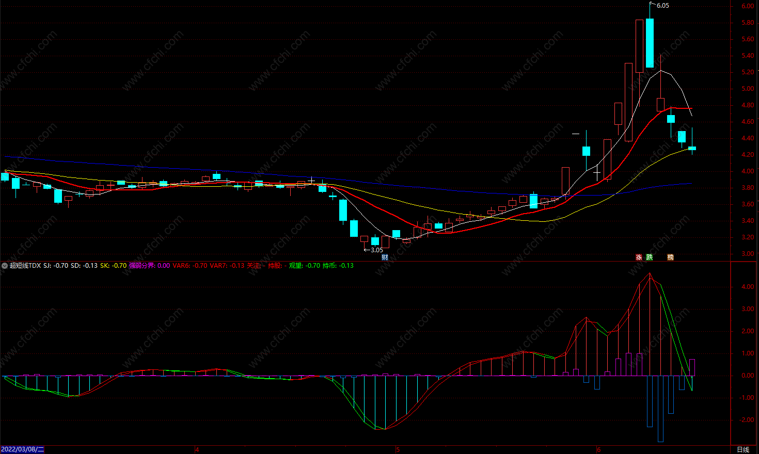Click the 0.00 indicator axis label
Image resolution: width=759 pixels, height=454 pixels.
(747, 376)
